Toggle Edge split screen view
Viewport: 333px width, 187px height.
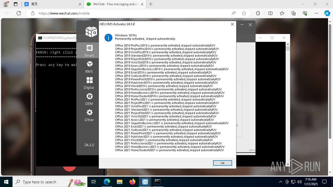[270, 13]
